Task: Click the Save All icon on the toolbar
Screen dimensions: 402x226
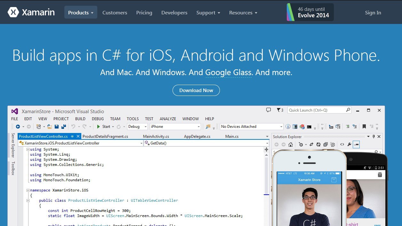Action: coord(64,126)
